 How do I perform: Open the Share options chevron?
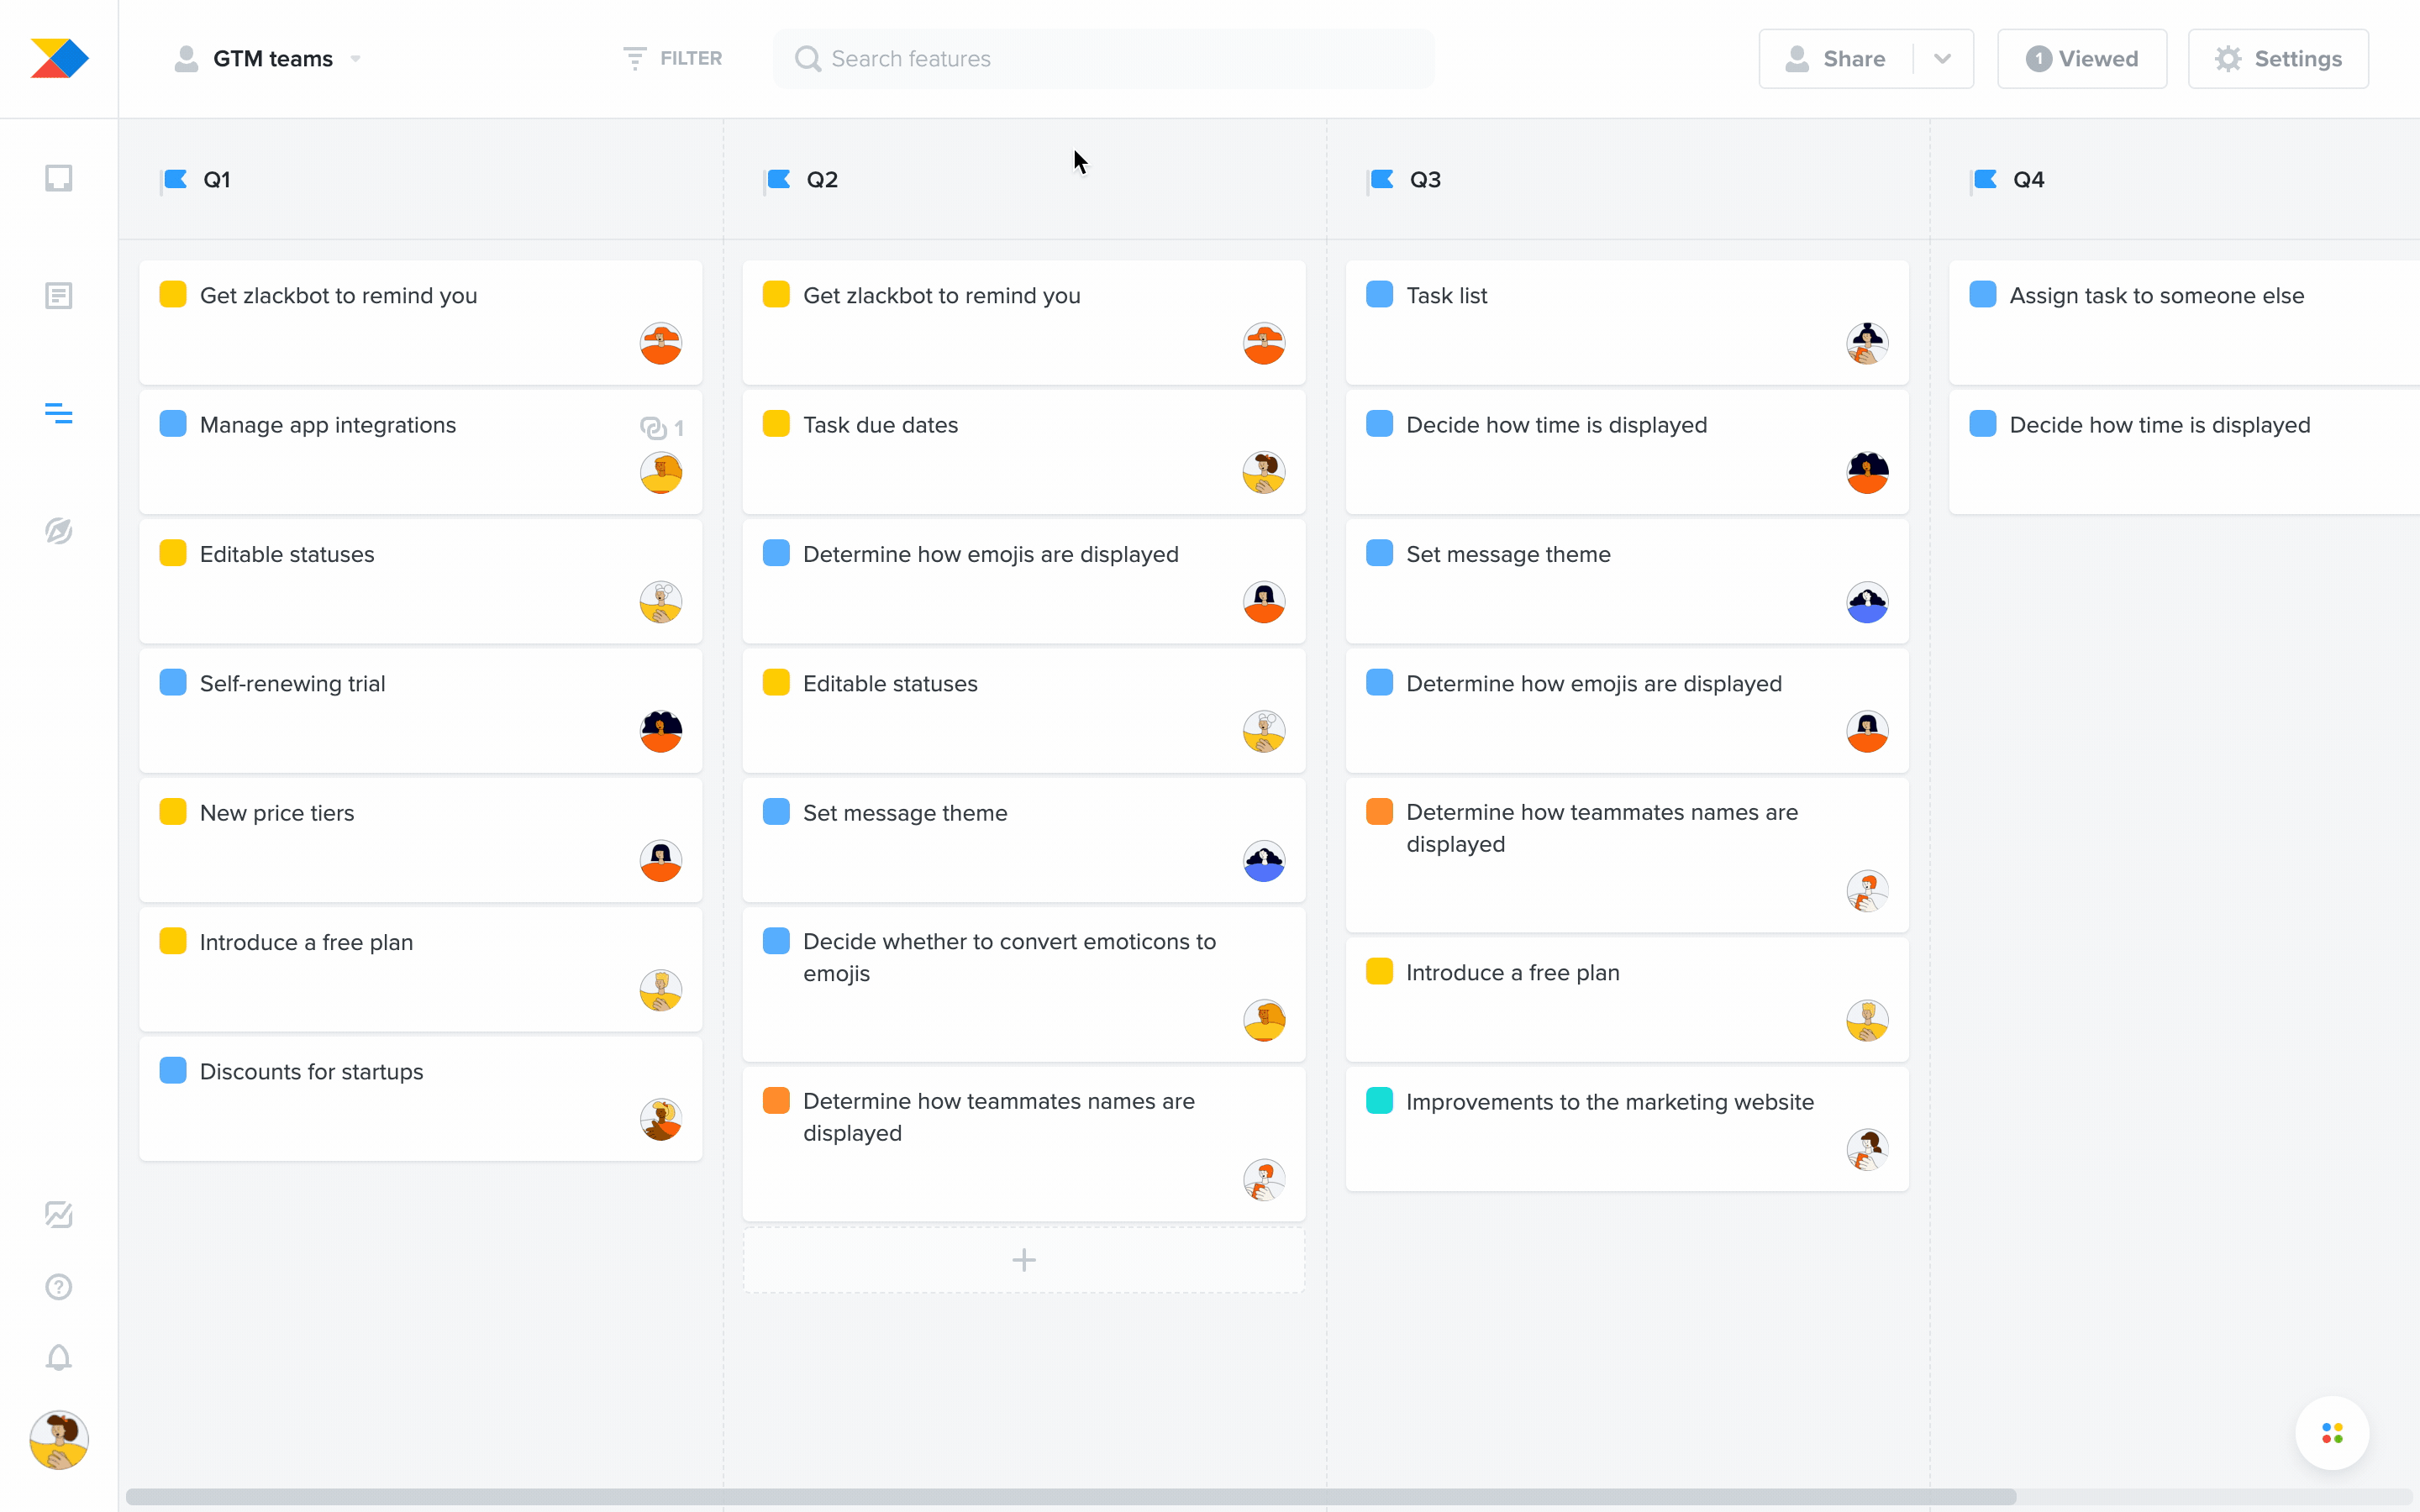point(1942,58)
